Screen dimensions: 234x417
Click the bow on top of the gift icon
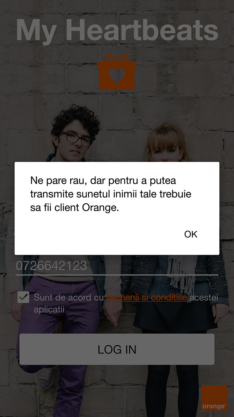(117, 59)
